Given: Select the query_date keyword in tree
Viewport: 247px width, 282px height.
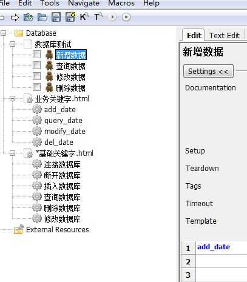Looking at the screenshot, I should point(63,121).
